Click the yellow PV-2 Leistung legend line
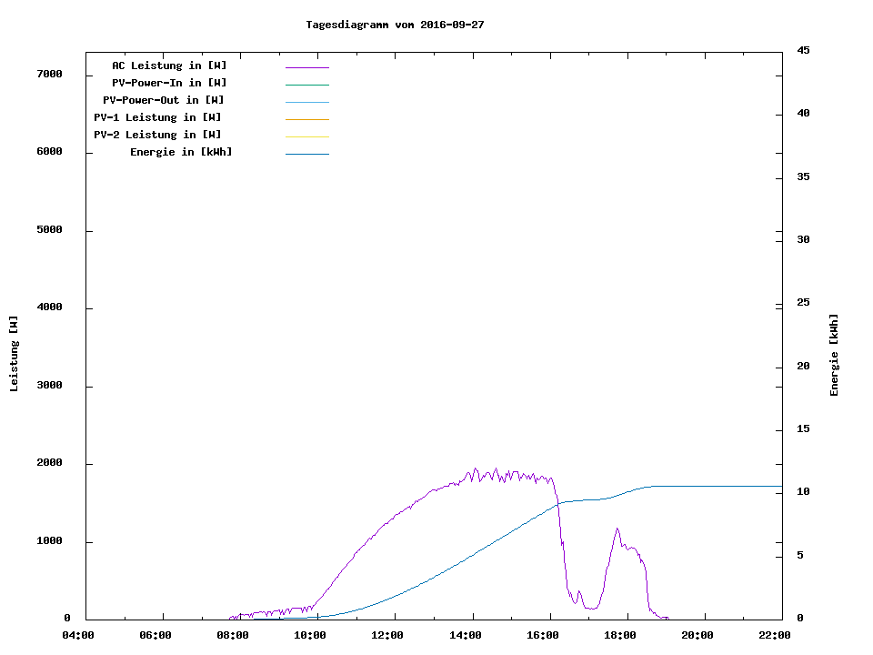Viewport: 873px width, 655px height. (x=306, y=136)
